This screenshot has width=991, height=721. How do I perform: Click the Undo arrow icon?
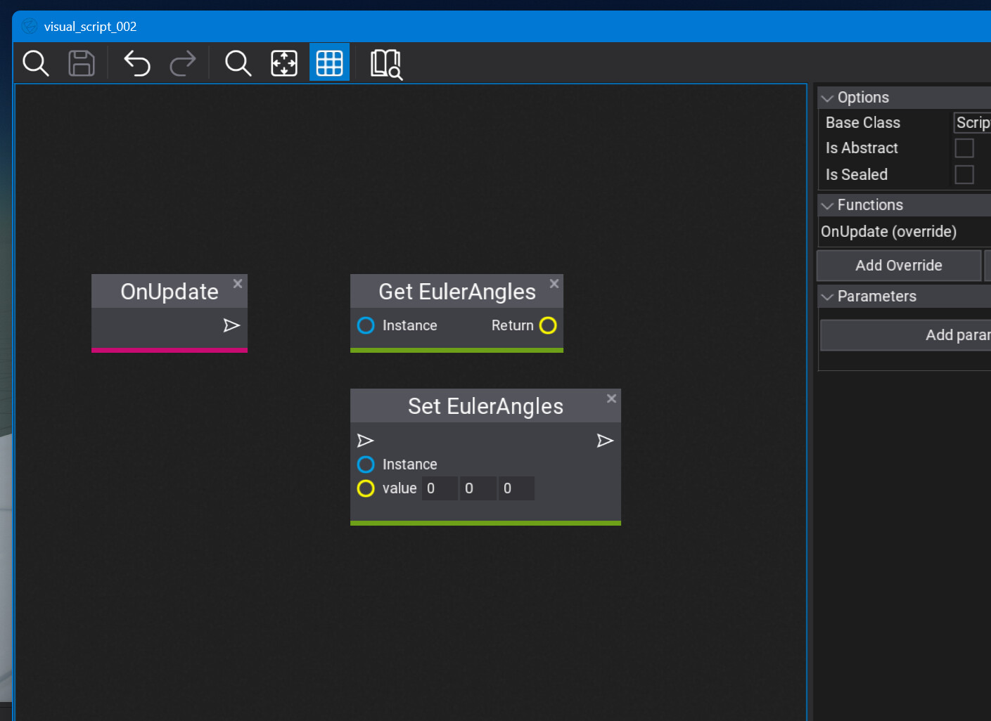137,63
